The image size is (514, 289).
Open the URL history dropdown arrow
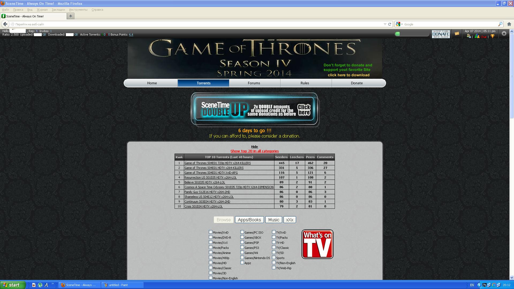[x=385, y=24]
